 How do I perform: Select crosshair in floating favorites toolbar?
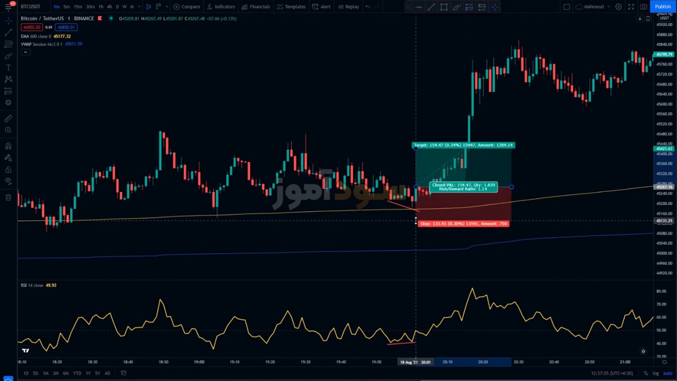(494, 7)
